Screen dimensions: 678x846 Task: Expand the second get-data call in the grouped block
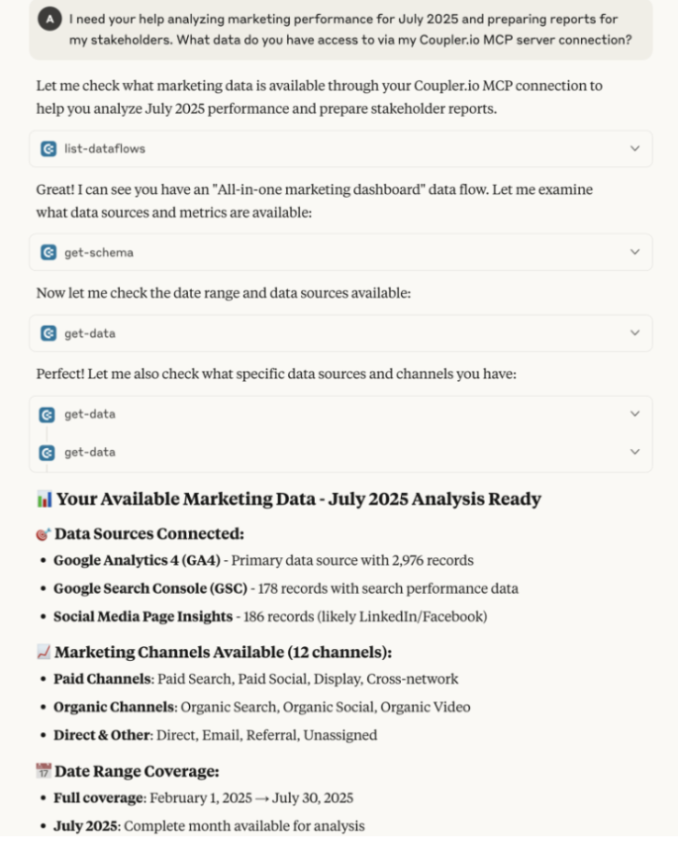634,414
